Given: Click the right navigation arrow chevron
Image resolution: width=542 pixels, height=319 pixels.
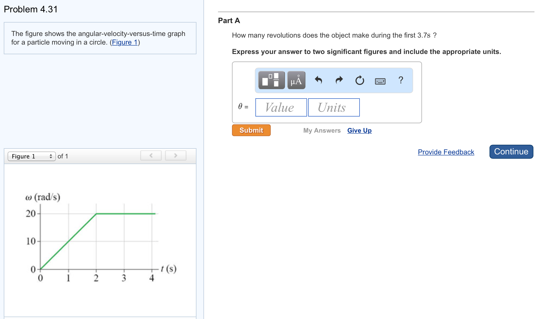Looking at the screenshot, I should point(176,156).
